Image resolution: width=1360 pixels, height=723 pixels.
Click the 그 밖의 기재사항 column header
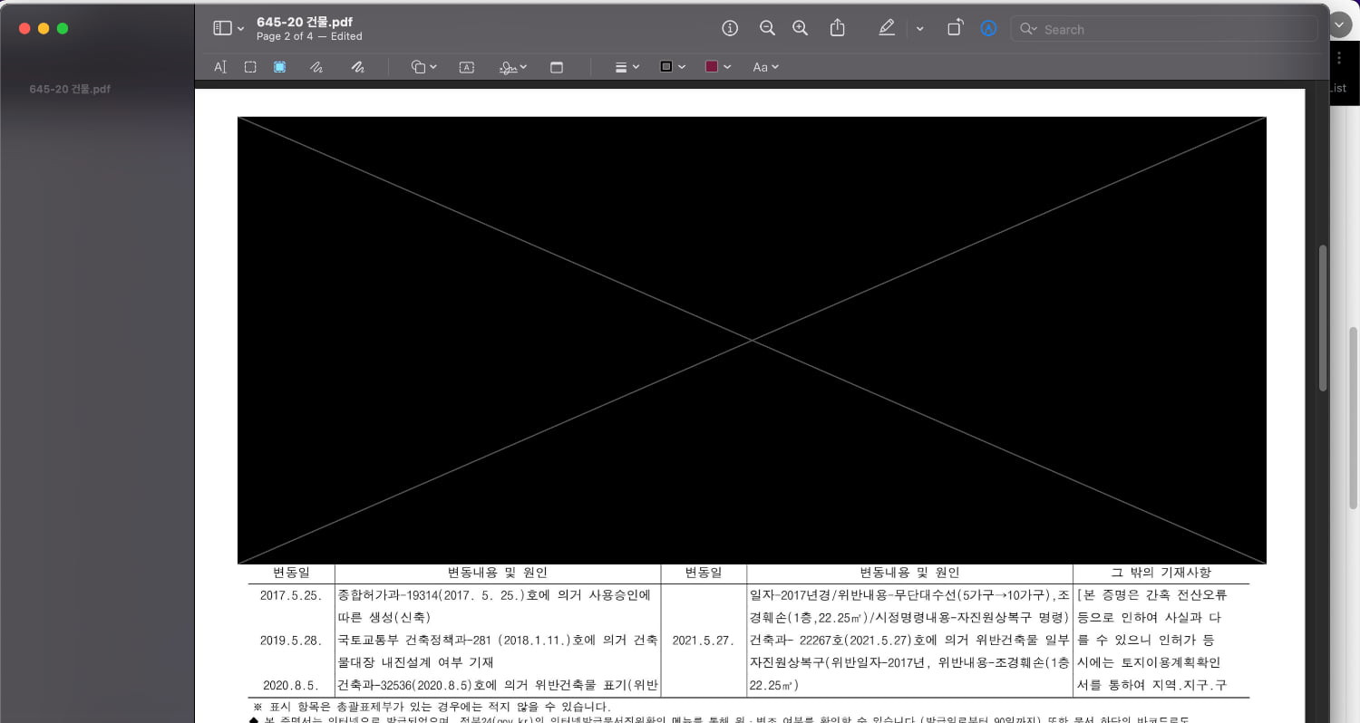click(x=1161, y=573)
